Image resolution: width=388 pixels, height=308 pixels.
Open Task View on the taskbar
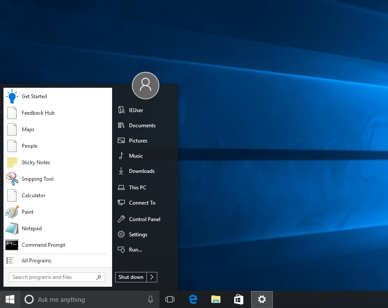pyautogui.click(x=170, y=299)
